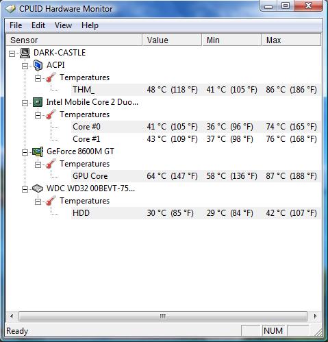The height and width of the screenshot is (342, 328).
Task: Open the File menu
Action: (x=16, y=25)
